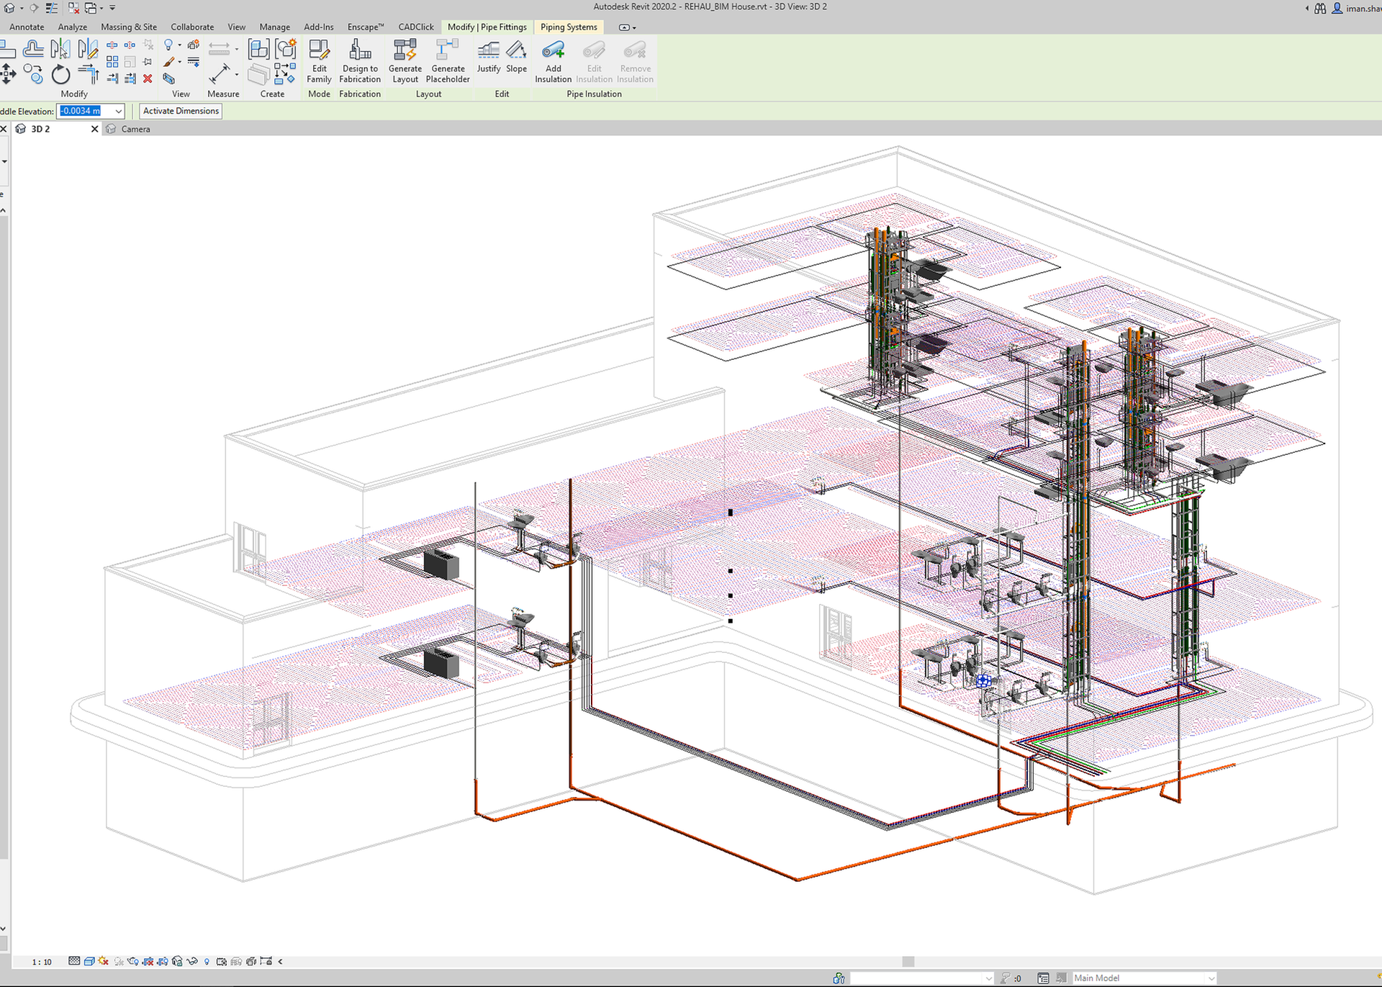Screen dimensions: 1382x987
Task: Select the Rotate tool in Modify panel
Action: click(60, 74)
